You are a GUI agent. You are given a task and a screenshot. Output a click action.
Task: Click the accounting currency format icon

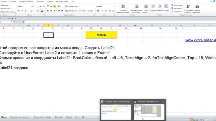[98, 11]
